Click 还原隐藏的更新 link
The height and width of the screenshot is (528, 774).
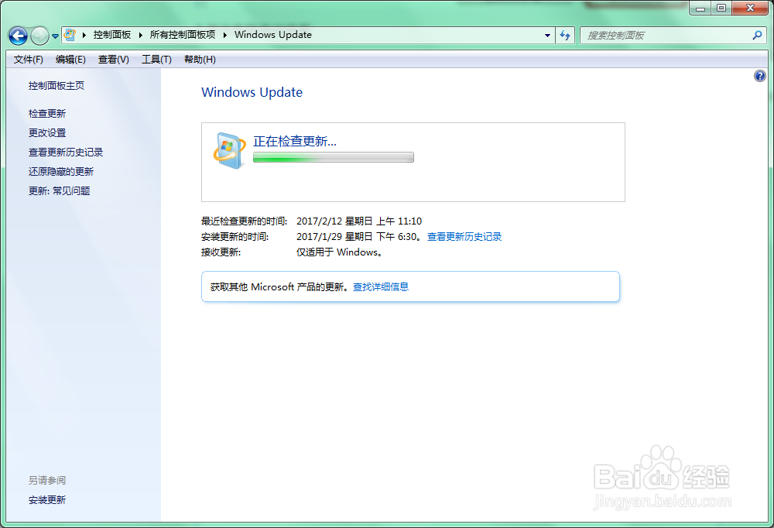(x=61, y=171)
